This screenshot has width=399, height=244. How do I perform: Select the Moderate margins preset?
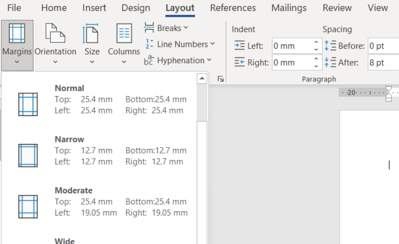(99, 202)
